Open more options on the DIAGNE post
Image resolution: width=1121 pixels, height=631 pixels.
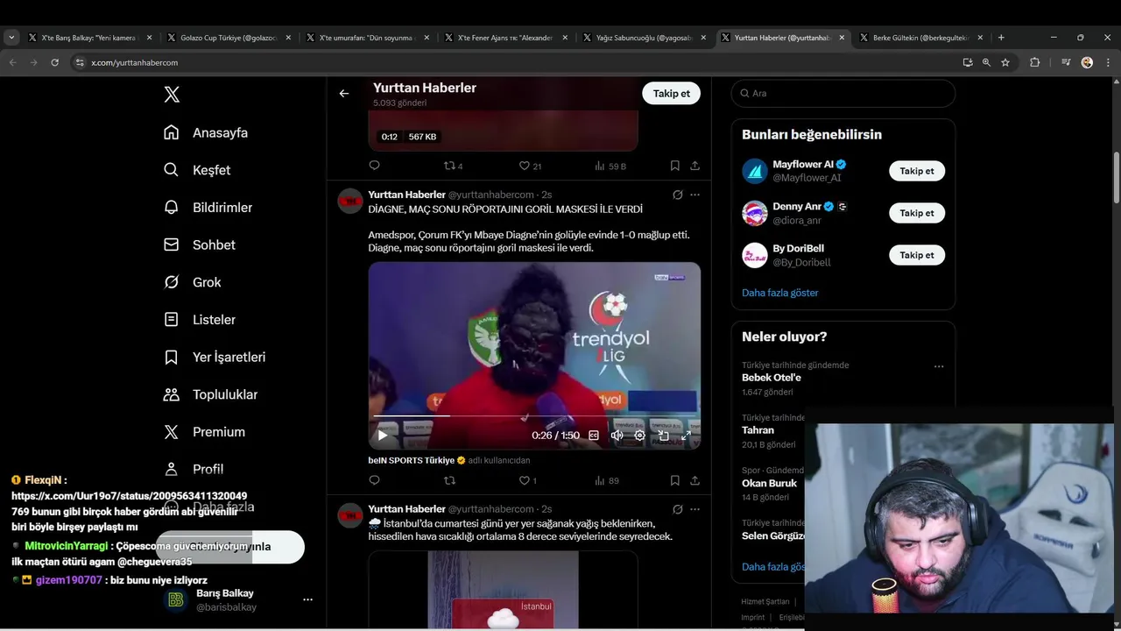click(694, 195)
